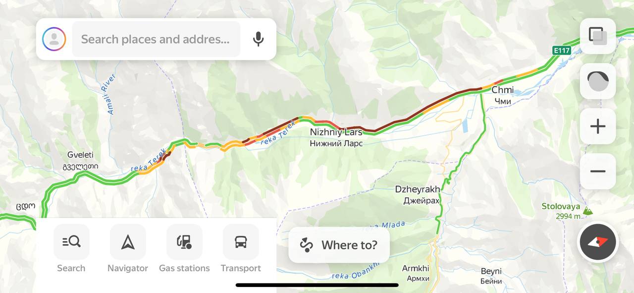Tap the microphone voice search icon
634x293 pixels.
click(258, 39)
